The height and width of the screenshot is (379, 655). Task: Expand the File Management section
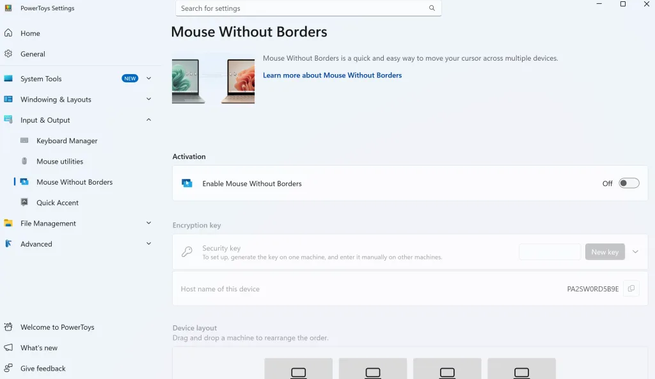(x=148, y=223)
